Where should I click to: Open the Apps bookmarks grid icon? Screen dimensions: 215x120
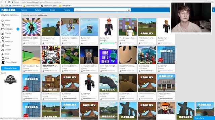click(2, 6)
